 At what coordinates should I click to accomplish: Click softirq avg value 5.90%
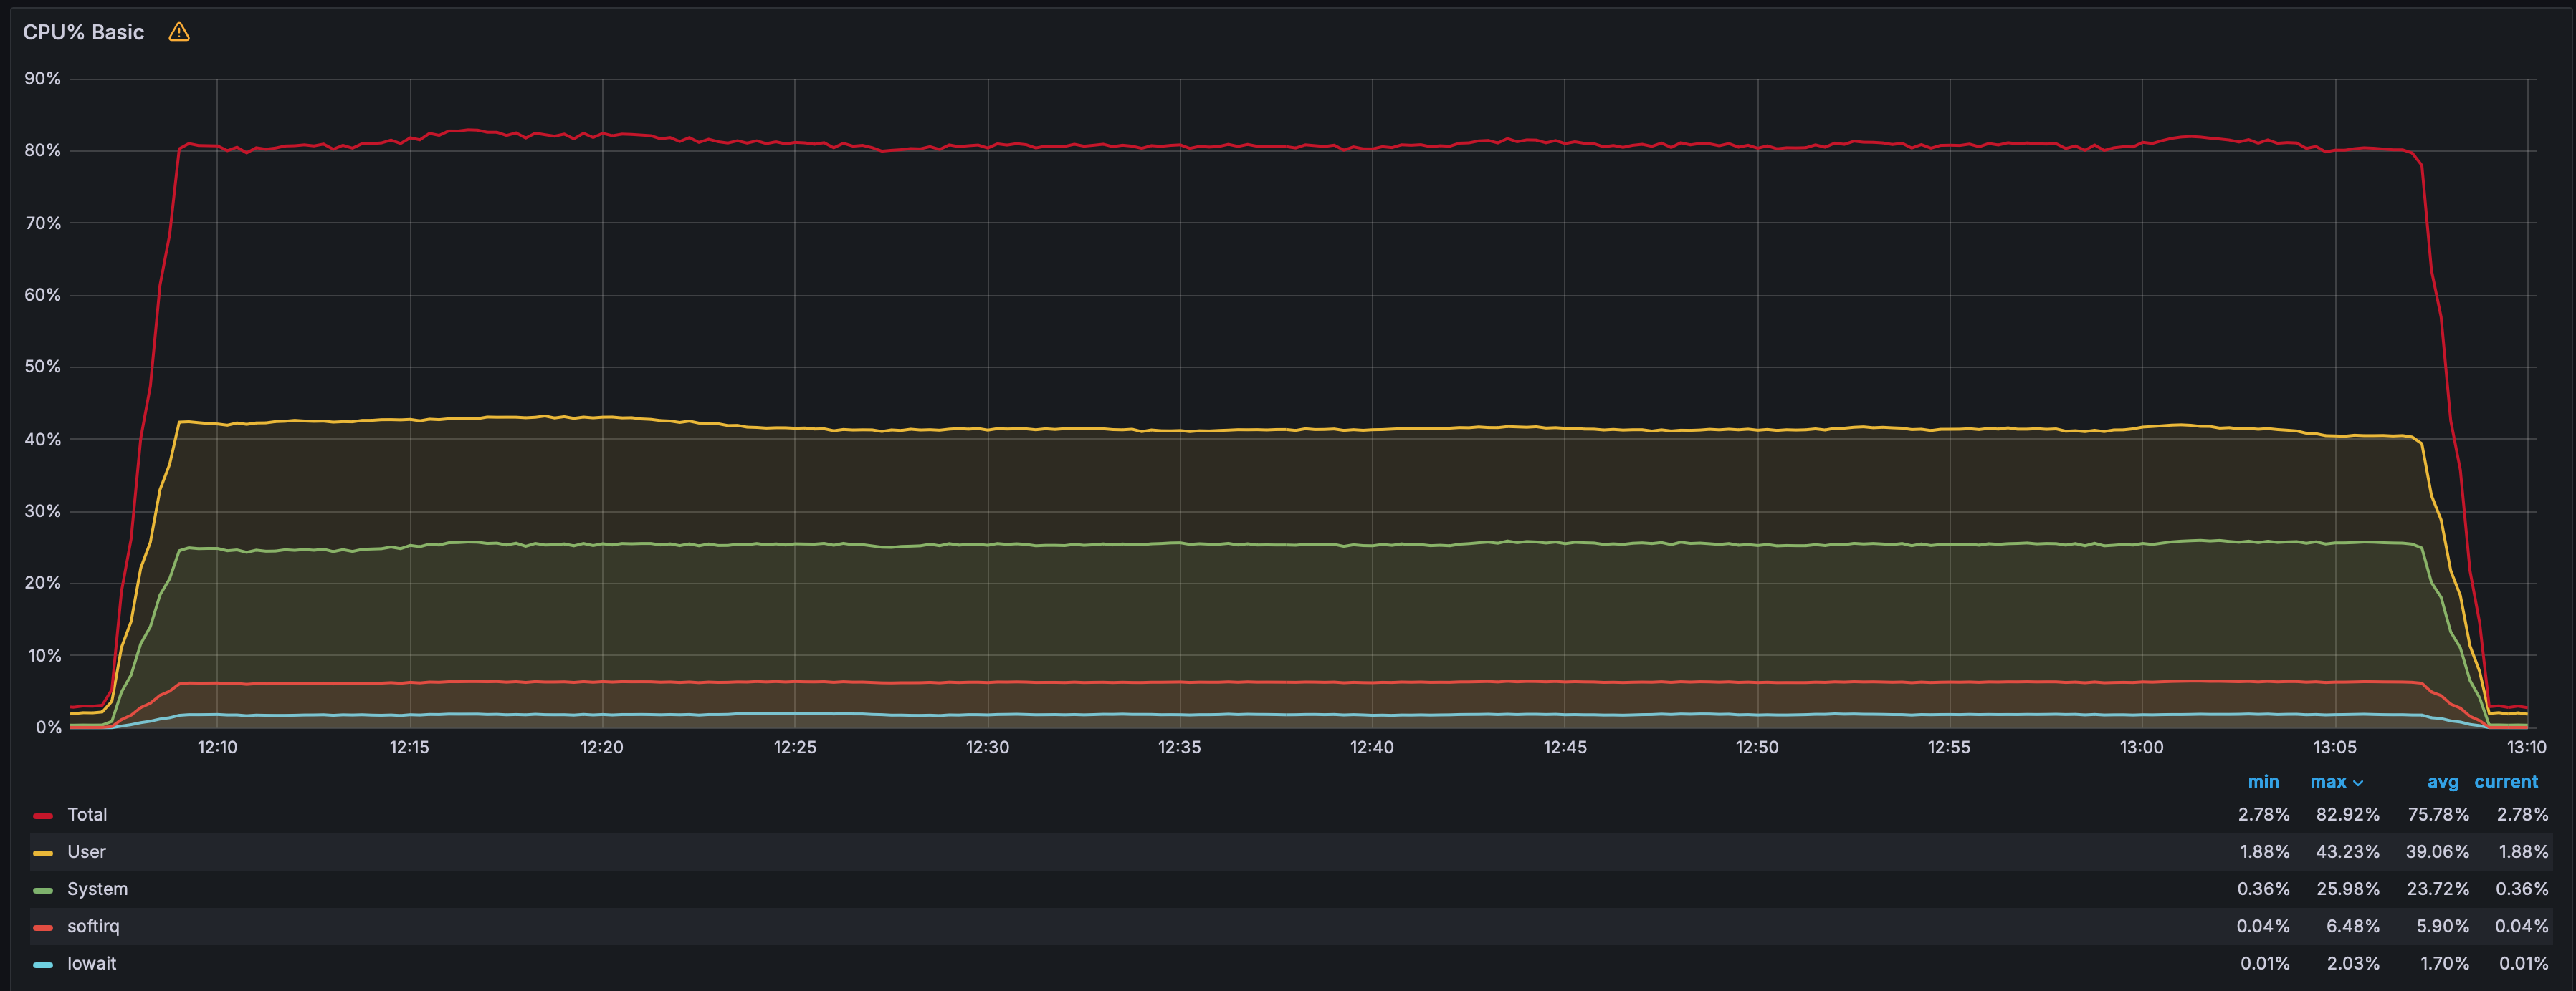click(x=2443, y=926)
